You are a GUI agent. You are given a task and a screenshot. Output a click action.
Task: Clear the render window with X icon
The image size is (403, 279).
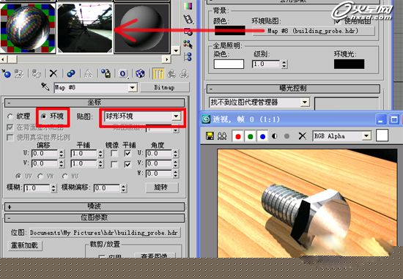(302, 136)
